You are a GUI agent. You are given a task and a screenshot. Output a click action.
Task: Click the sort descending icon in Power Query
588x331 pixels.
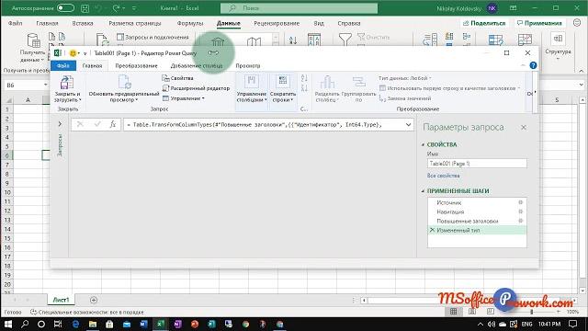pyautogui.click(x=304, y=88)
